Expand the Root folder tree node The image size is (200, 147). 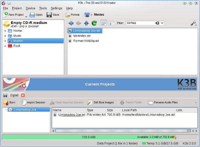(5, 46)
